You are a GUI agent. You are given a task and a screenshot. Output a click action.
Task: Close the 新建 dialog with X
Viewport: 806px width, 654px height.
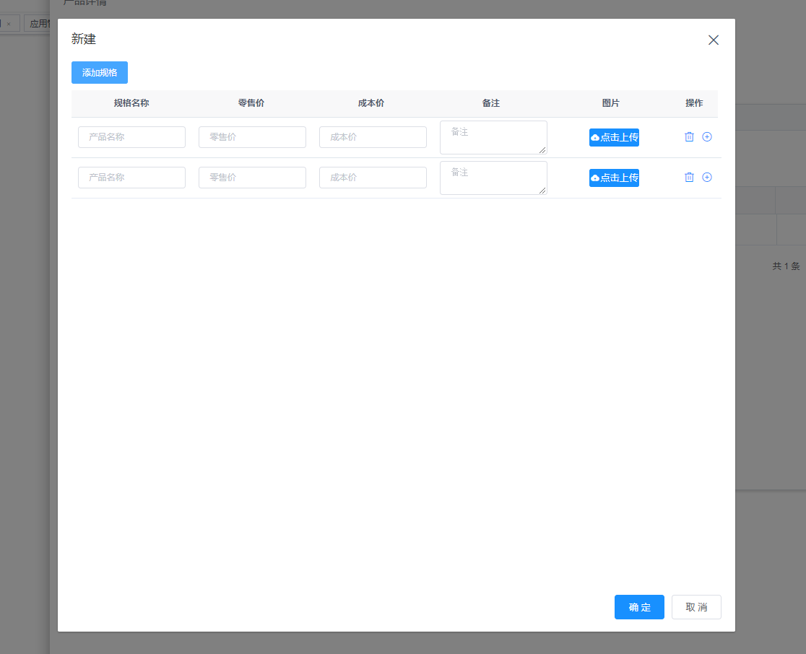[x=714, y=40]
